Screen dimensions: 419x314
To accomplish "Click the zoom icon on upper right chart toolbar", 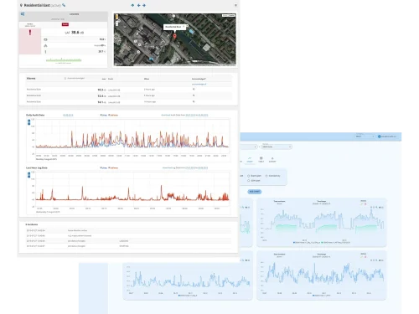I will coord(376,208).
